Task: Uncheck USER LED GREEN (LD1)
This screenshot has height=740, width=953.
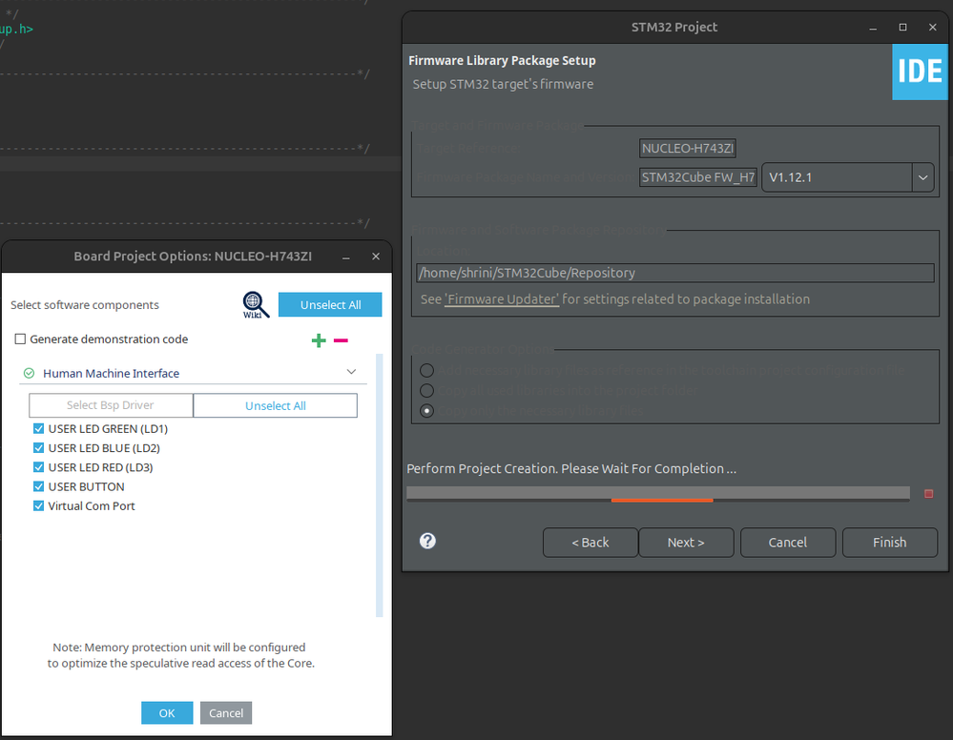Action: 38,429
